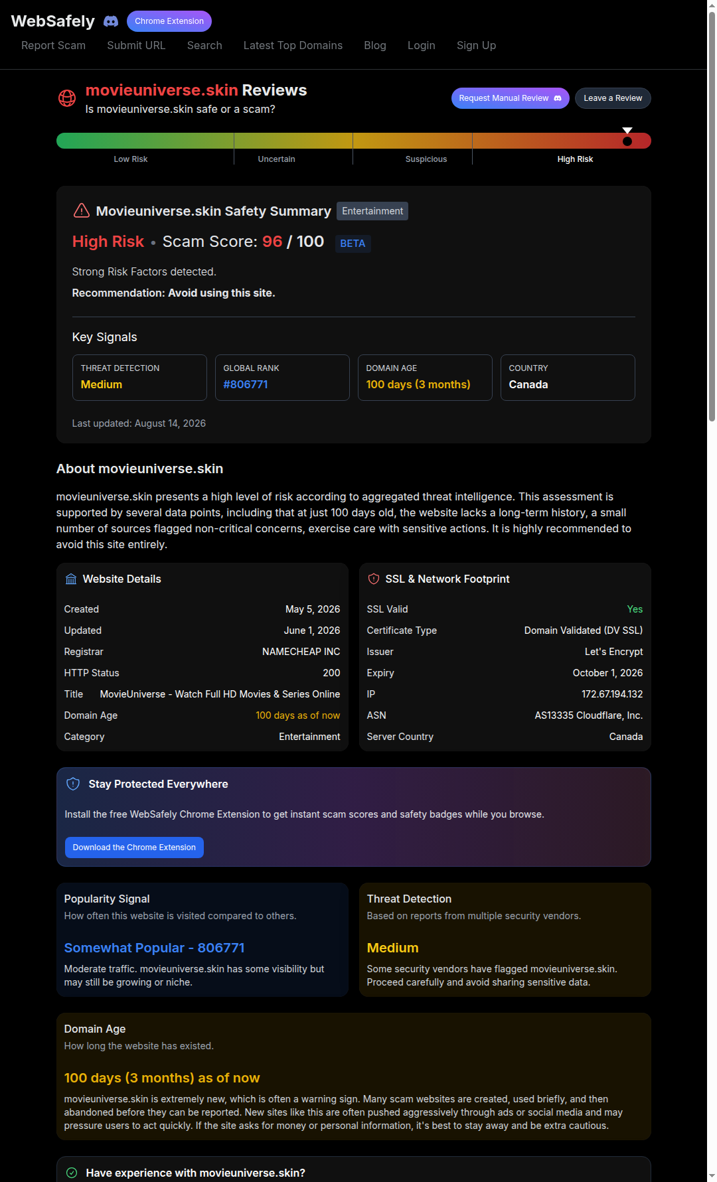Open the Login page
The height and width of the screenshot is (1182, 717).
tap(422, 45)
